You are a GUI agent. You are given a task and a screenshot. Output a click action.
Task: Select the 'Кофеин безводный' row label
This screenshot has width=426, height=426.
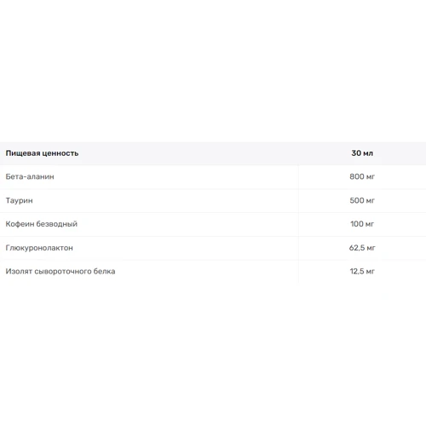42,224
